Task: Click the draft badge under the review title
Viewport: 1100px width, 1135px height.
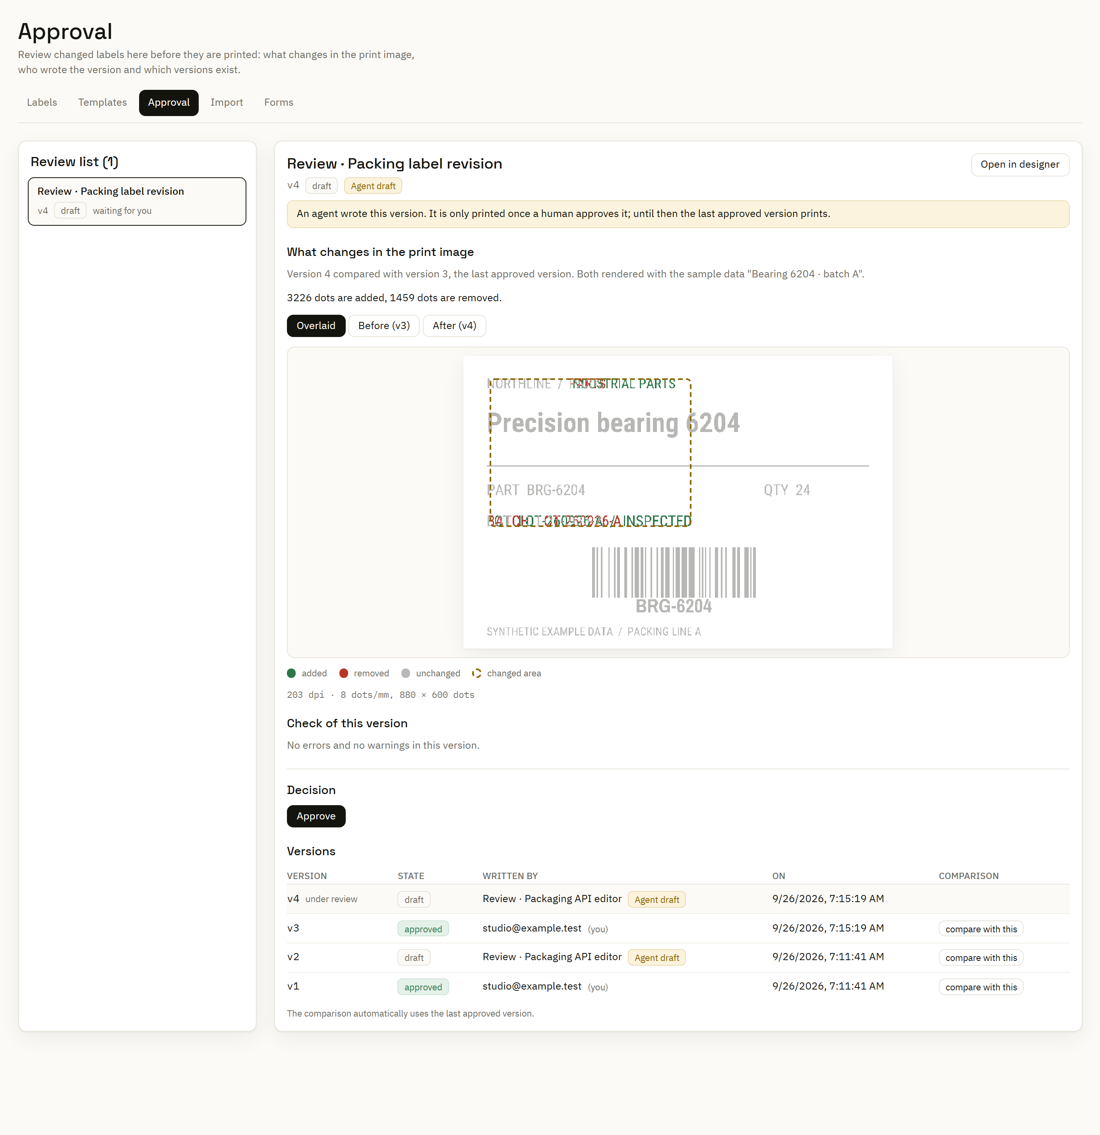Action: click(x=321, y=186)
